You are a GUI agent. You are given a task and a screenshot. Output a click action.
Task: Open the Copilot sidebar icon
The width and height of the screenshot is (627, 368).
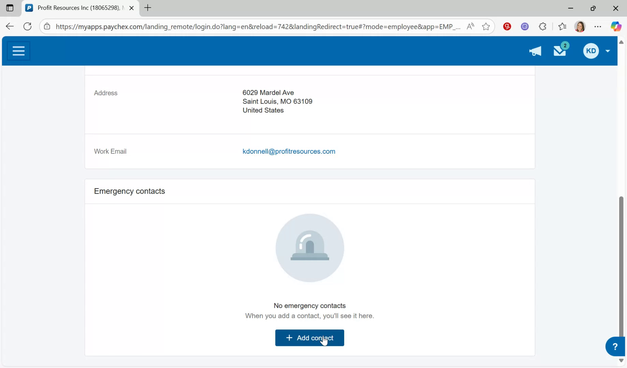coord(616,27)
